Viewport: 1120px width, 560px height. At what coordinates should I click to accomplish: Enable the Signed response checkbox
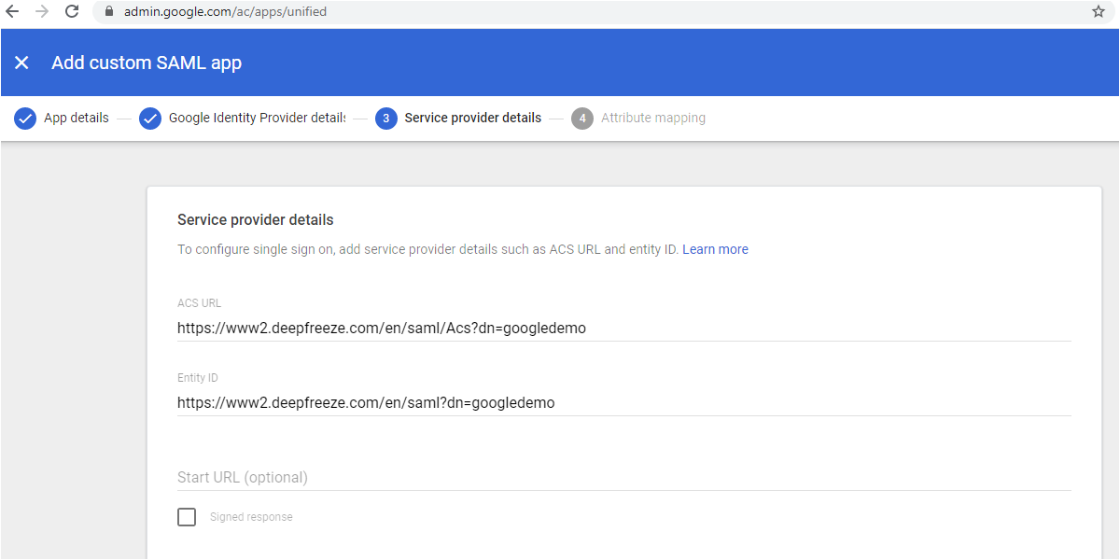(x=187, y=517)
